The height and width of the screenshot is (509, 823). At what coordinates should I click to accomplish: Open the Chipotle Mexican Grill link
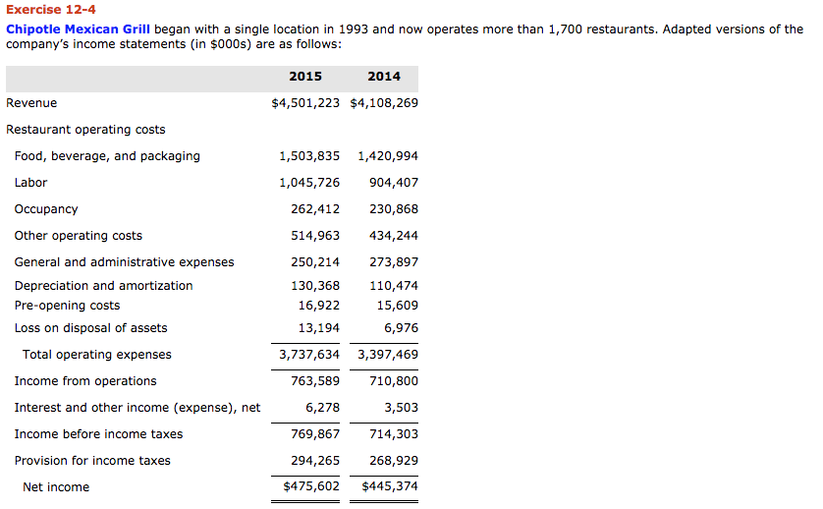(x=78, y=29)
